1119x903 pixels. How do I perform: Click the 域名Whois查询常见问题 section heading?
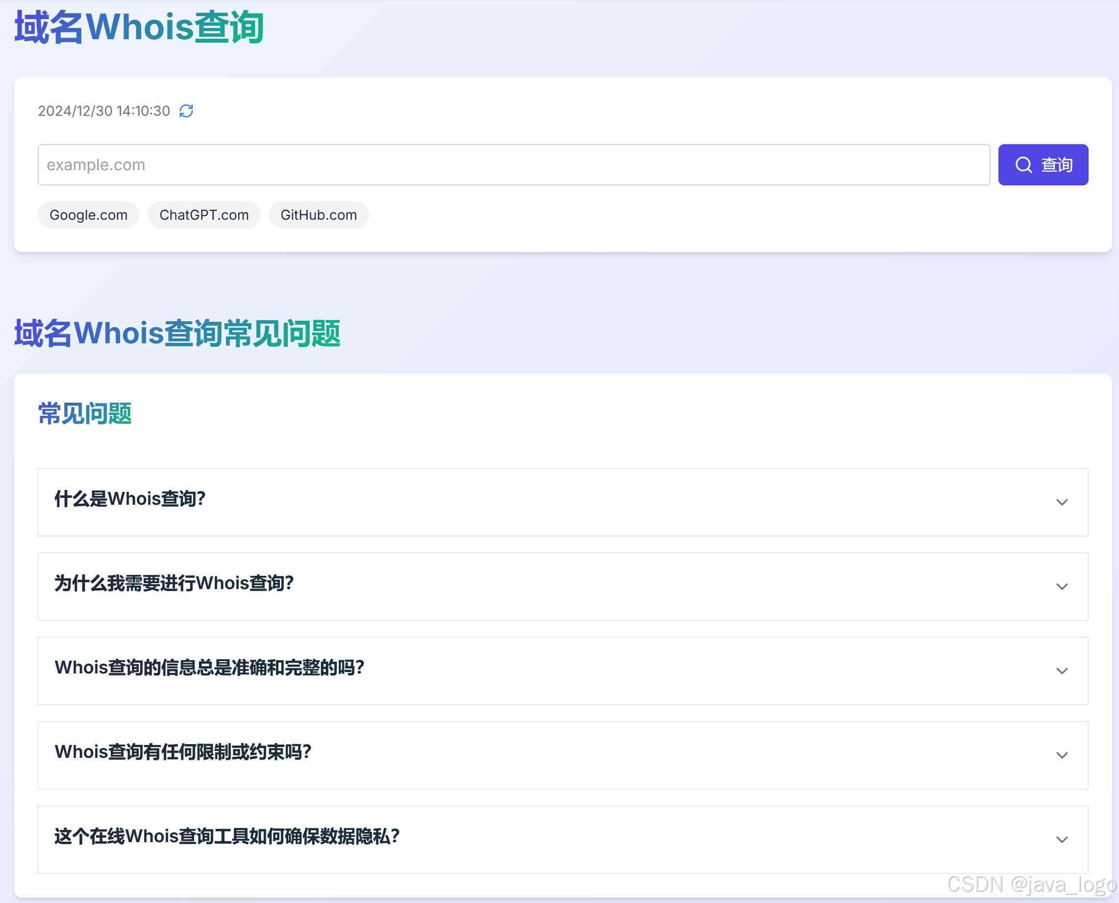[177, 333]
